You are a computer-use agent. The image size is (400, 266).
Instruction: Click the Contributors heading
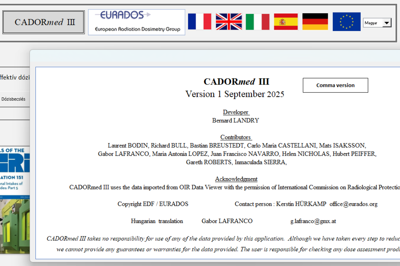click(236, 137)
